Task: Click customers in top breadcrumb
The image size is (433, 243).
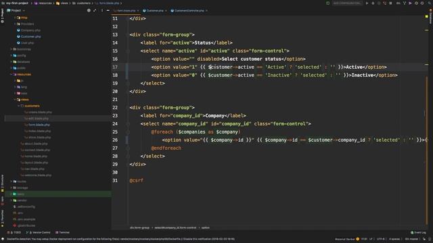Action: click(x=83, y=3)
